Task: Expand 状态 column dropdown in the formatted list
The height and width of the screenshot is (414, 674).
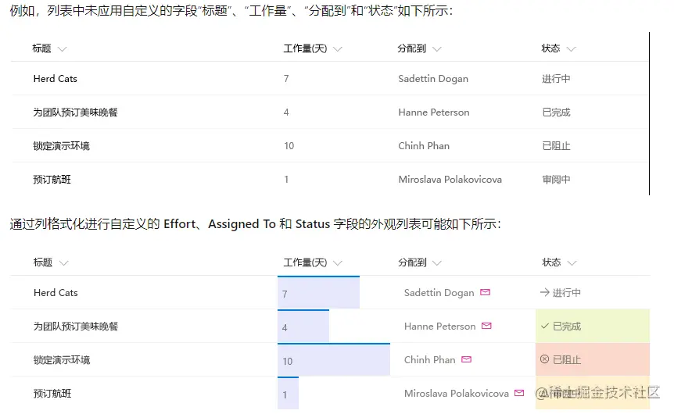Action: coord(572,263)
